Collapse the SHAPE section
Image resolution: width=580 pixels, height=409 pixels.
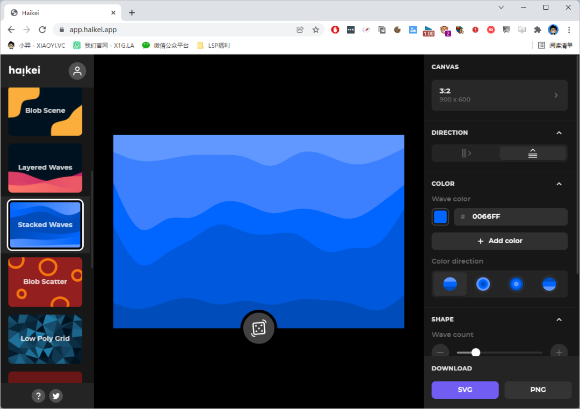[559, 319]
